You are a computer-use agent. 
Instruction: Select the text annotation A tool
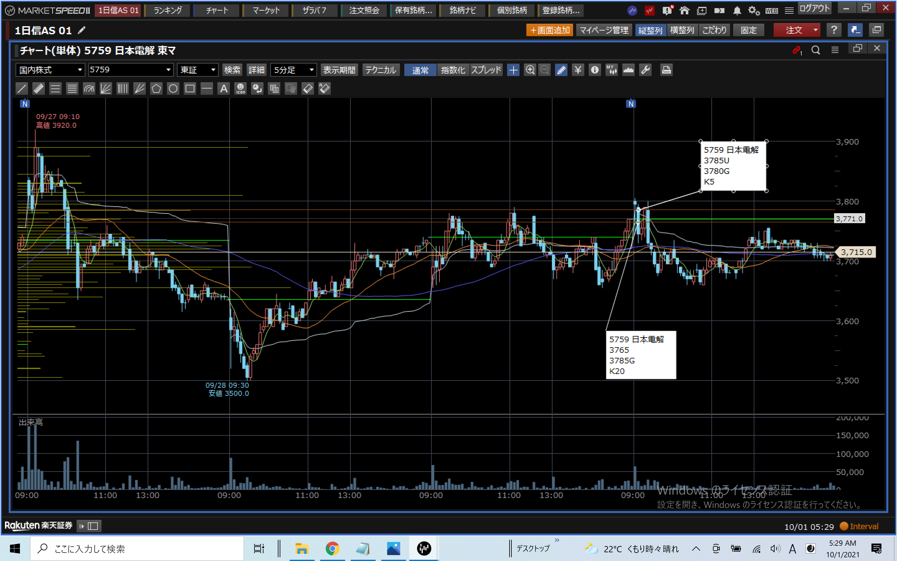[x=224, y=89]
